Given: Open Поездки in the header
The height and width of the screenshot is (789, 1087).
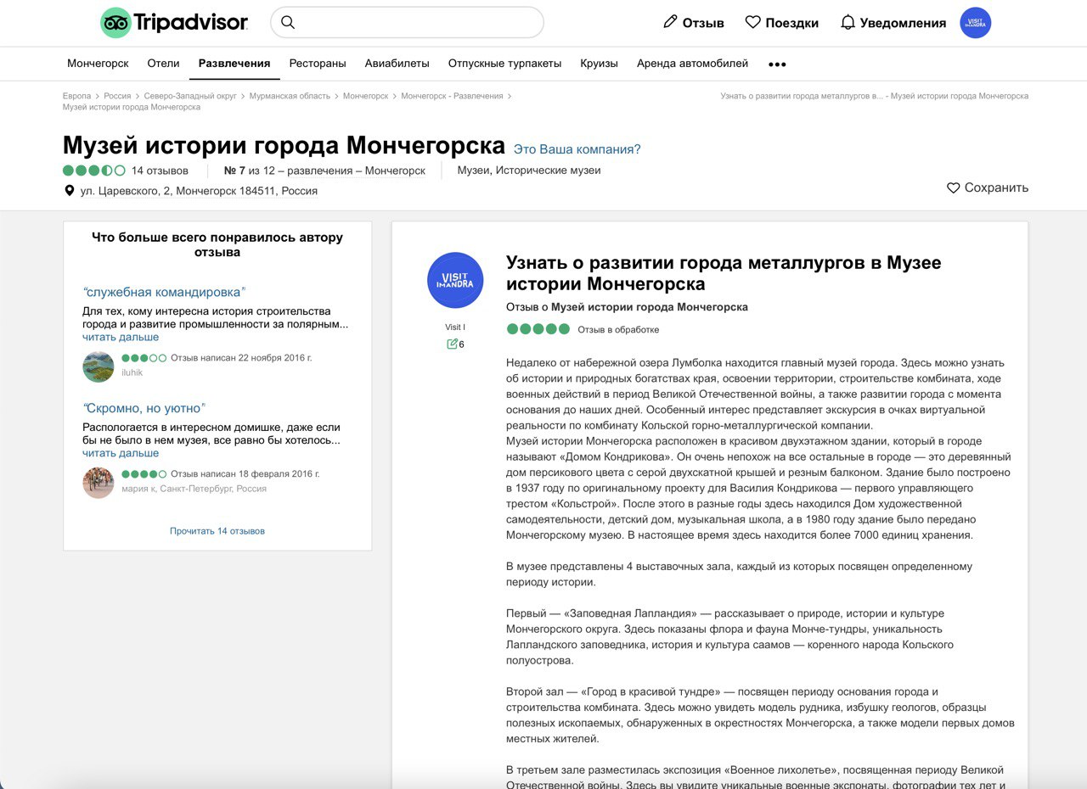Looking at the screenshot, I should (x=782, y=23).
